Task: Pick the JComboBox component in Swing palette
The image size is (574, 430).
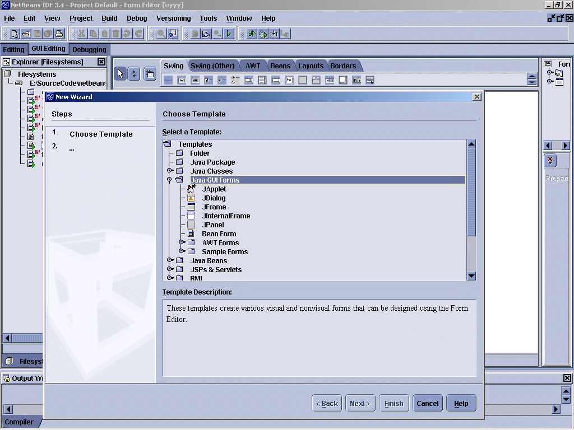Action: tap(249, 80)
